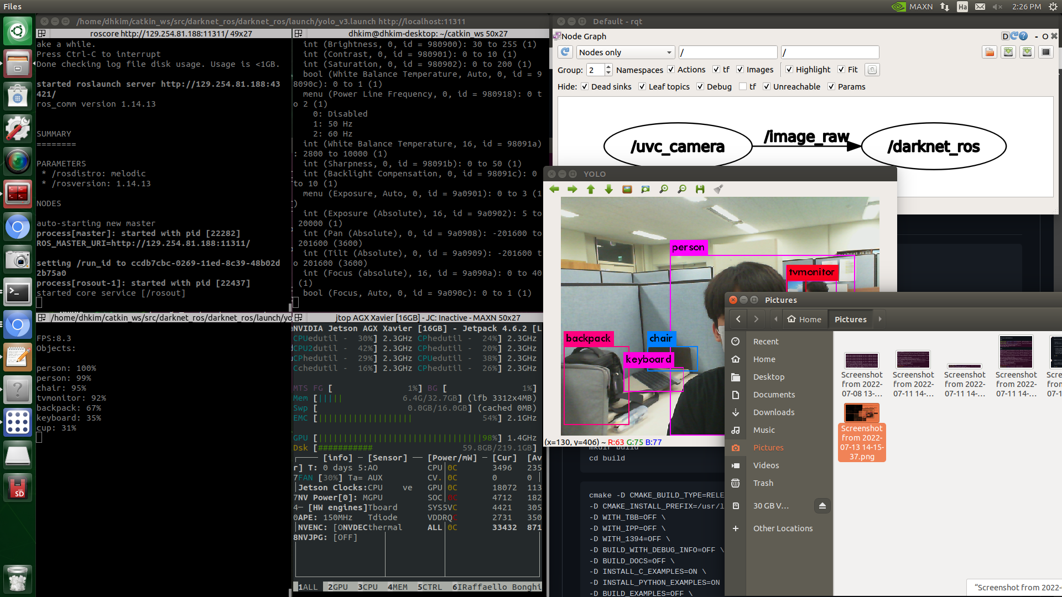Open the Nodes only dropdown
The width and height of the screenshot is (1062, 597).
pyautogui.click(x=625, y=52)
